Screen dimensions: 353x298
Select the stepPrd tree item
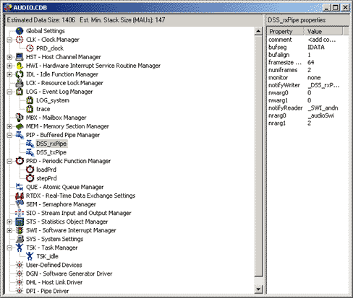pyautogui.click(x=46, y=178)
